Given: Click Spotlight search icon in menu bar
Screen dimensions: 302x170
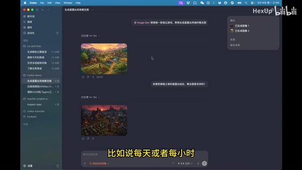Looking at the screenshot, I should tap(246, 3).
